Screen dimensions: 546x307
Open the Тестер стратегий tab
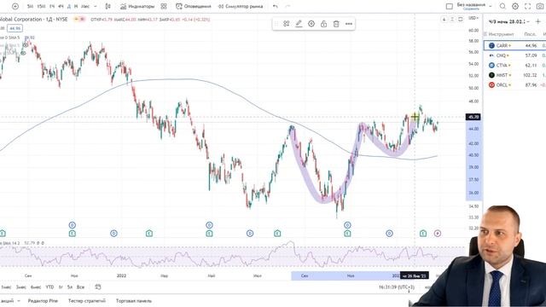87,301
